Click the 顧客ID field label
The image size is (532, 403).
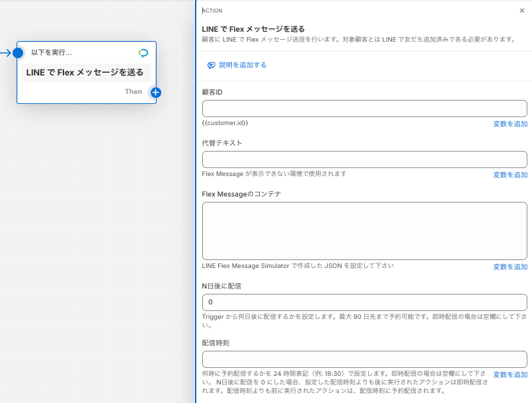tap(212, 93)
